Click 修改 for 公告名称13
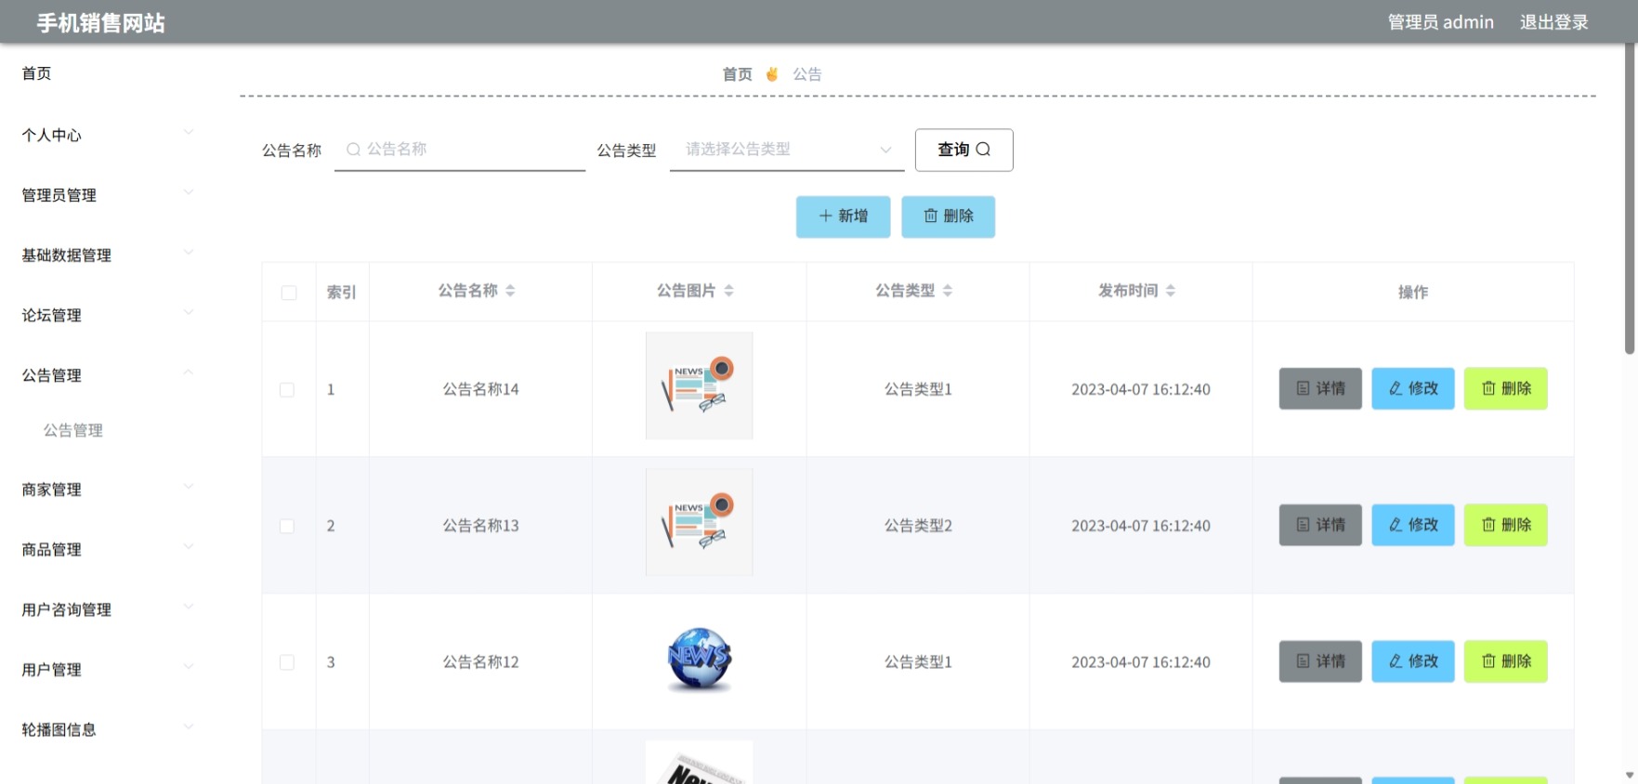 [1413, 525]
